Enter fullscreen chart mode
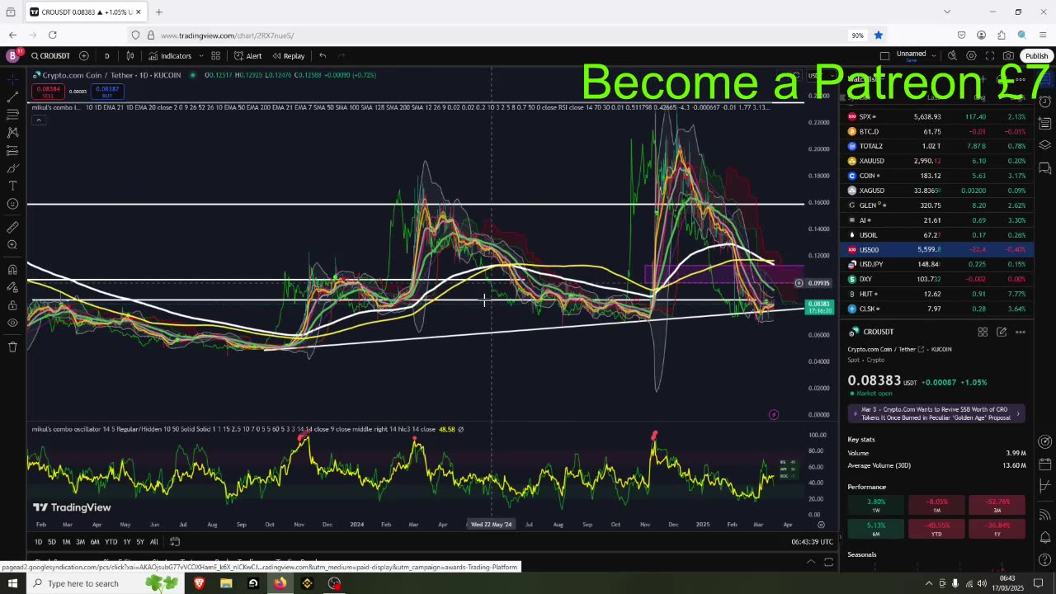Screen dimensions: 1056x594 [990, 56]
